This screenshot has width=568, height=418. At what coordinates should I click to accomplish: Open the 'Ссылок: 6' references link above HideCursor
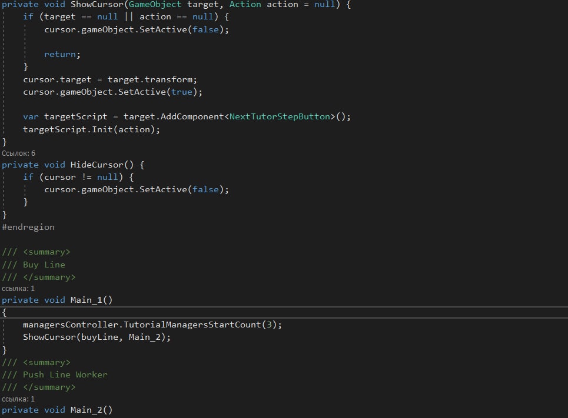coord(18,153)
